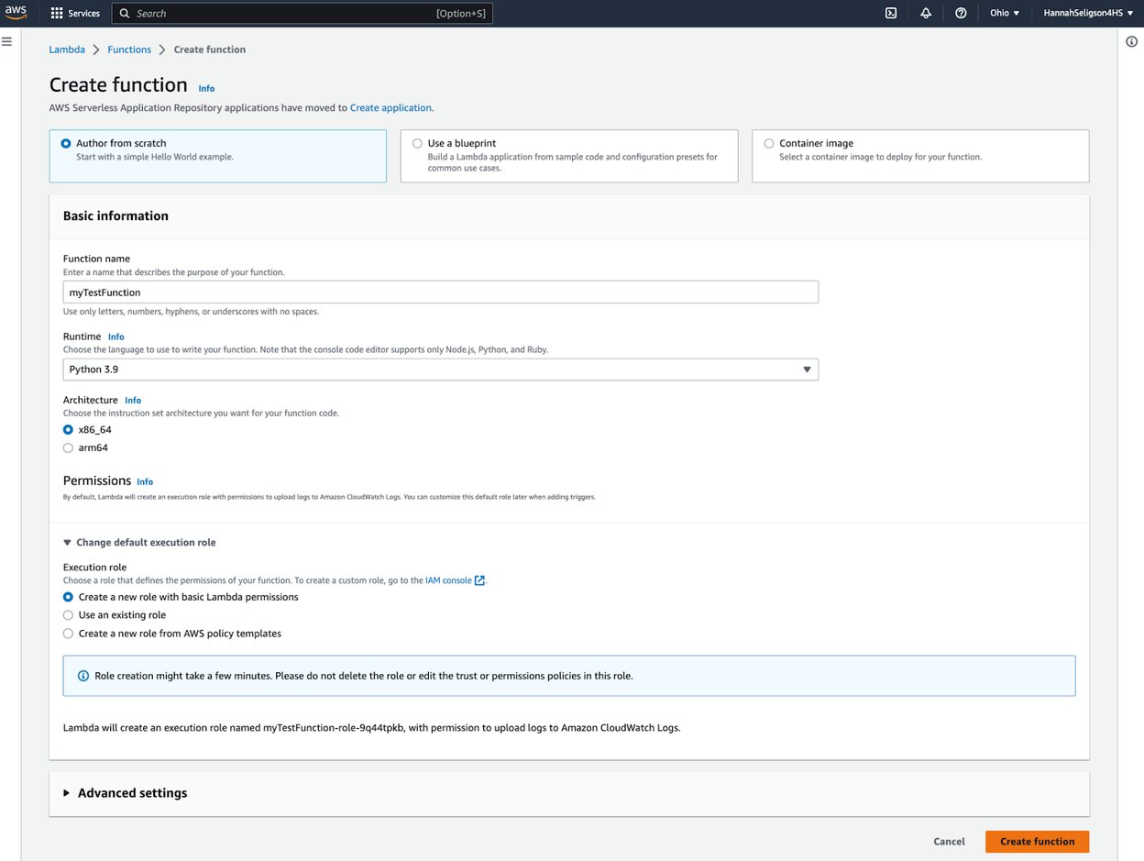Open the Ohio region selector

click(1003, 13)
